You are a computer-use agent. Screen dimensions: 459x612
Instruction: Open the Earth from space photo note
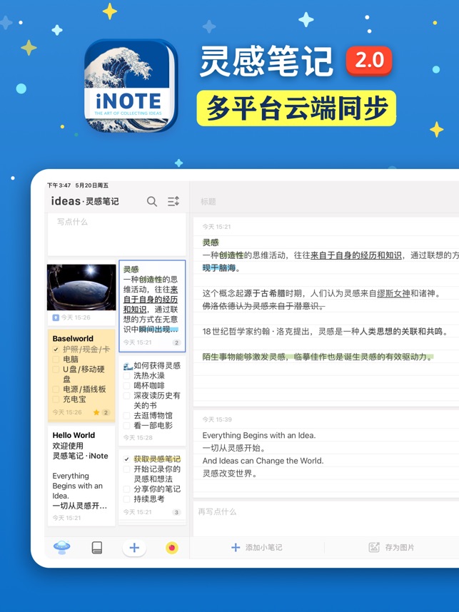click(x=81, y=287)
